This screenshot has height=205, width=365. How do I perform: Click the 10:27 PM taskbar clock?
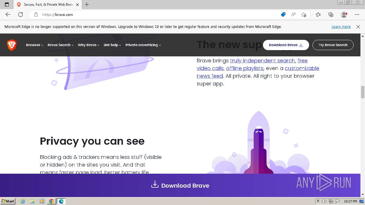(350, 201)
